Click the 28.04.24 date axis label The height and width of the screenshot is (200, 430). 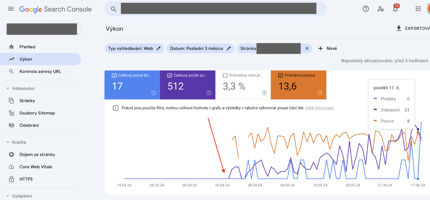(255, 185)
